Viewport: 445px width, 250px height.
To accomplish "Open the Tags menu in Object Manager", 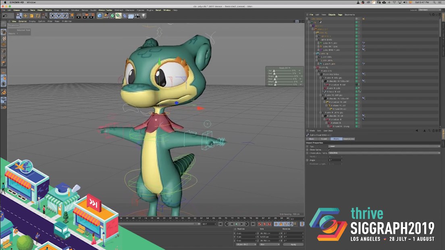I will click(340, 14).
